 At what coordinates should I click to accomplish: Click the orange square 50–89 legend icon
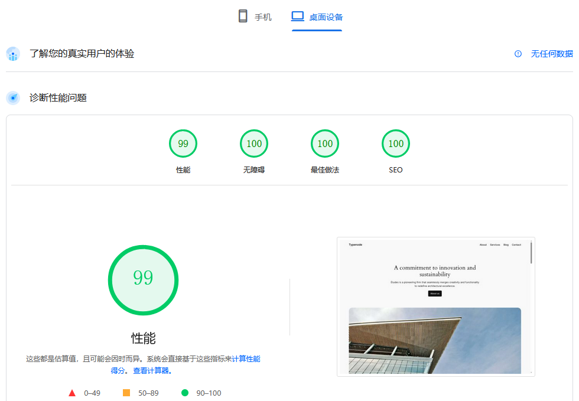[126, 393]
